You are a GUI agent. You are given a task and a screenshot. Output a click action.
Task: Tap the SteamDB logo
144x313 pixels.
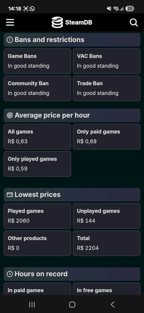point(57,22)
